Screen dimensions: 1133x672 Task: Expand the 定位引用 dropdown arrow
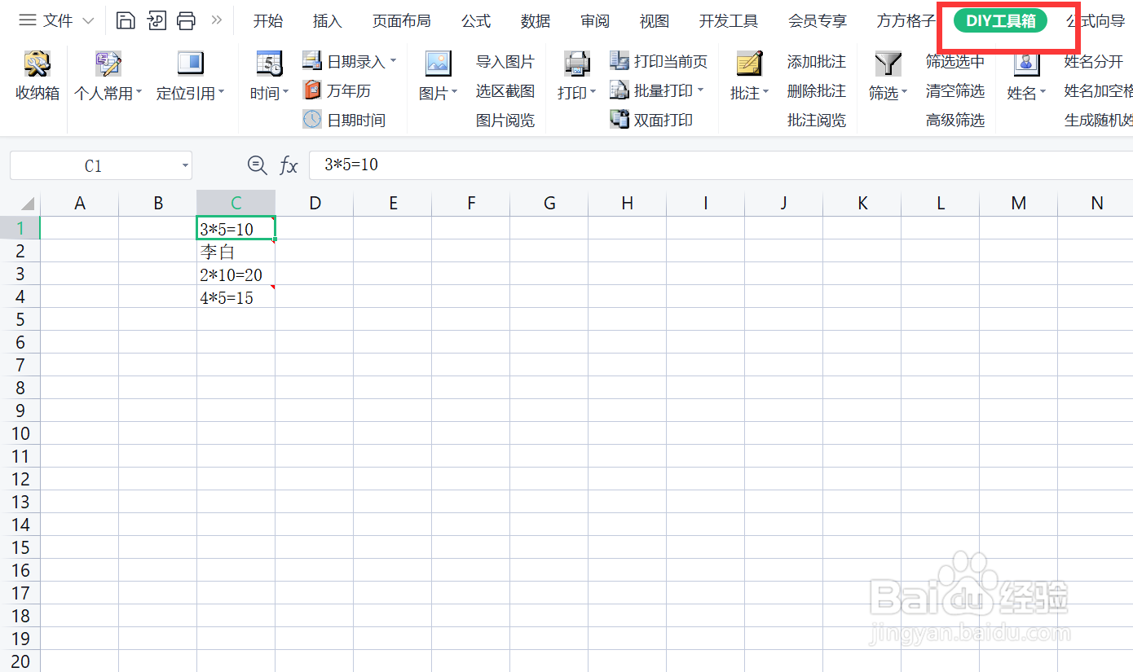(221, 92)
